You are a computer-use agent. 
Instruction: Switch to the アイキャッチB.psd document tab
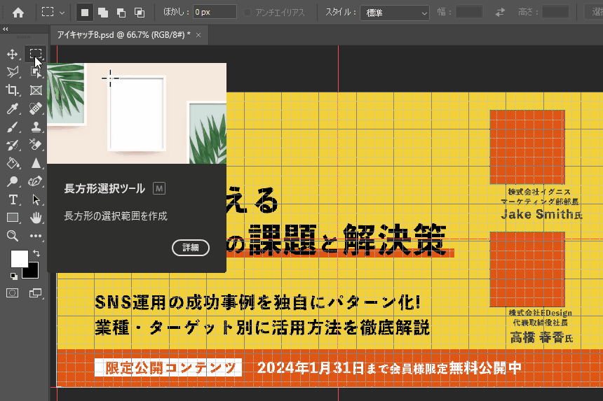pyautogui.click(x=124, y=35)
